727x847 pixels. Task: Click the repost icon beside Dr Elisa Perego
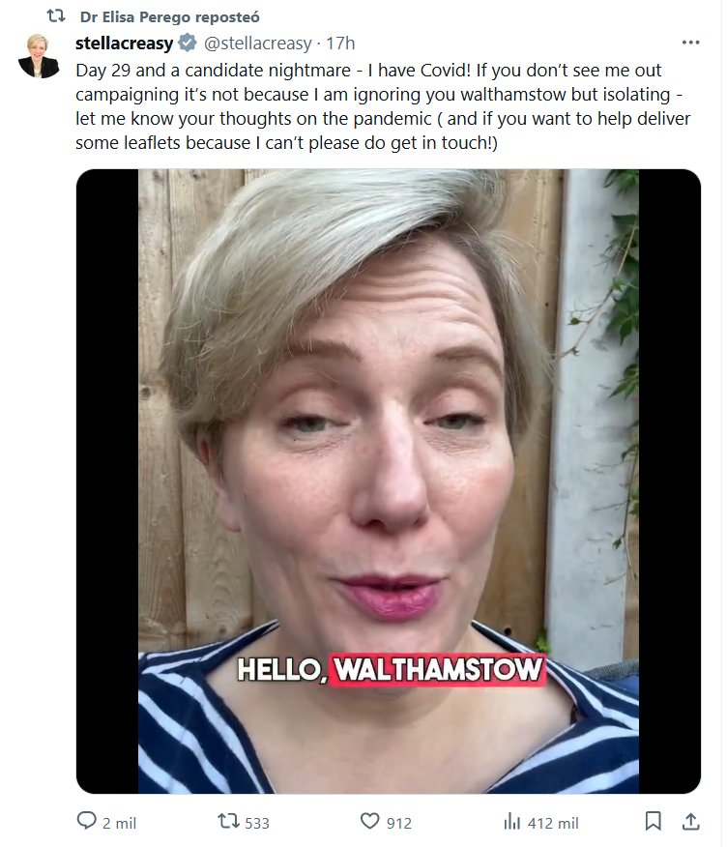[56, 17]
